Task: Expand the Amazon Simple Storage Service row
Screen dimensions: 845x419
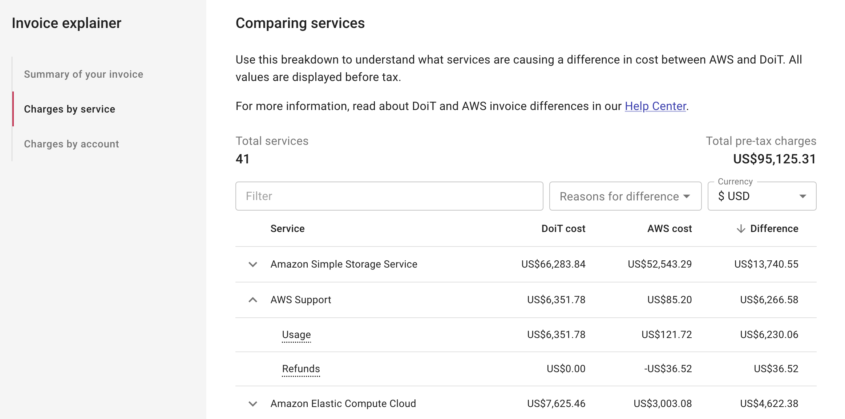Action: point(253,264)
